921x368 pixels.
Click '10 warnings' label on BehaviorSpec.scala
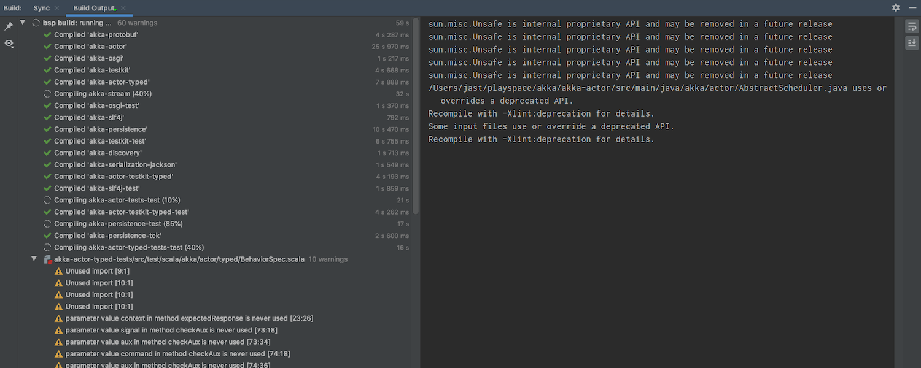point(328,259)
